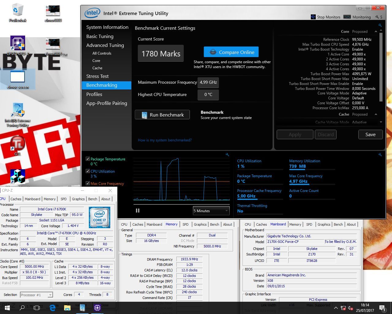392x314 pixels.
Task: Switch to Intel XTU taskbar icon
Action: [x=82, y=308]
